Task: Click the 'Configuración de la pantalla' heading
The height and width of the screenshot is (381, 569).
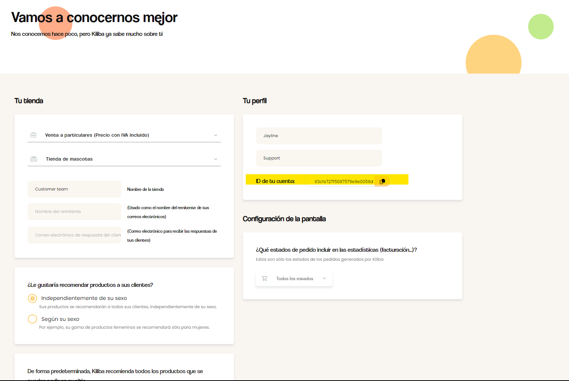Action: 284,219
